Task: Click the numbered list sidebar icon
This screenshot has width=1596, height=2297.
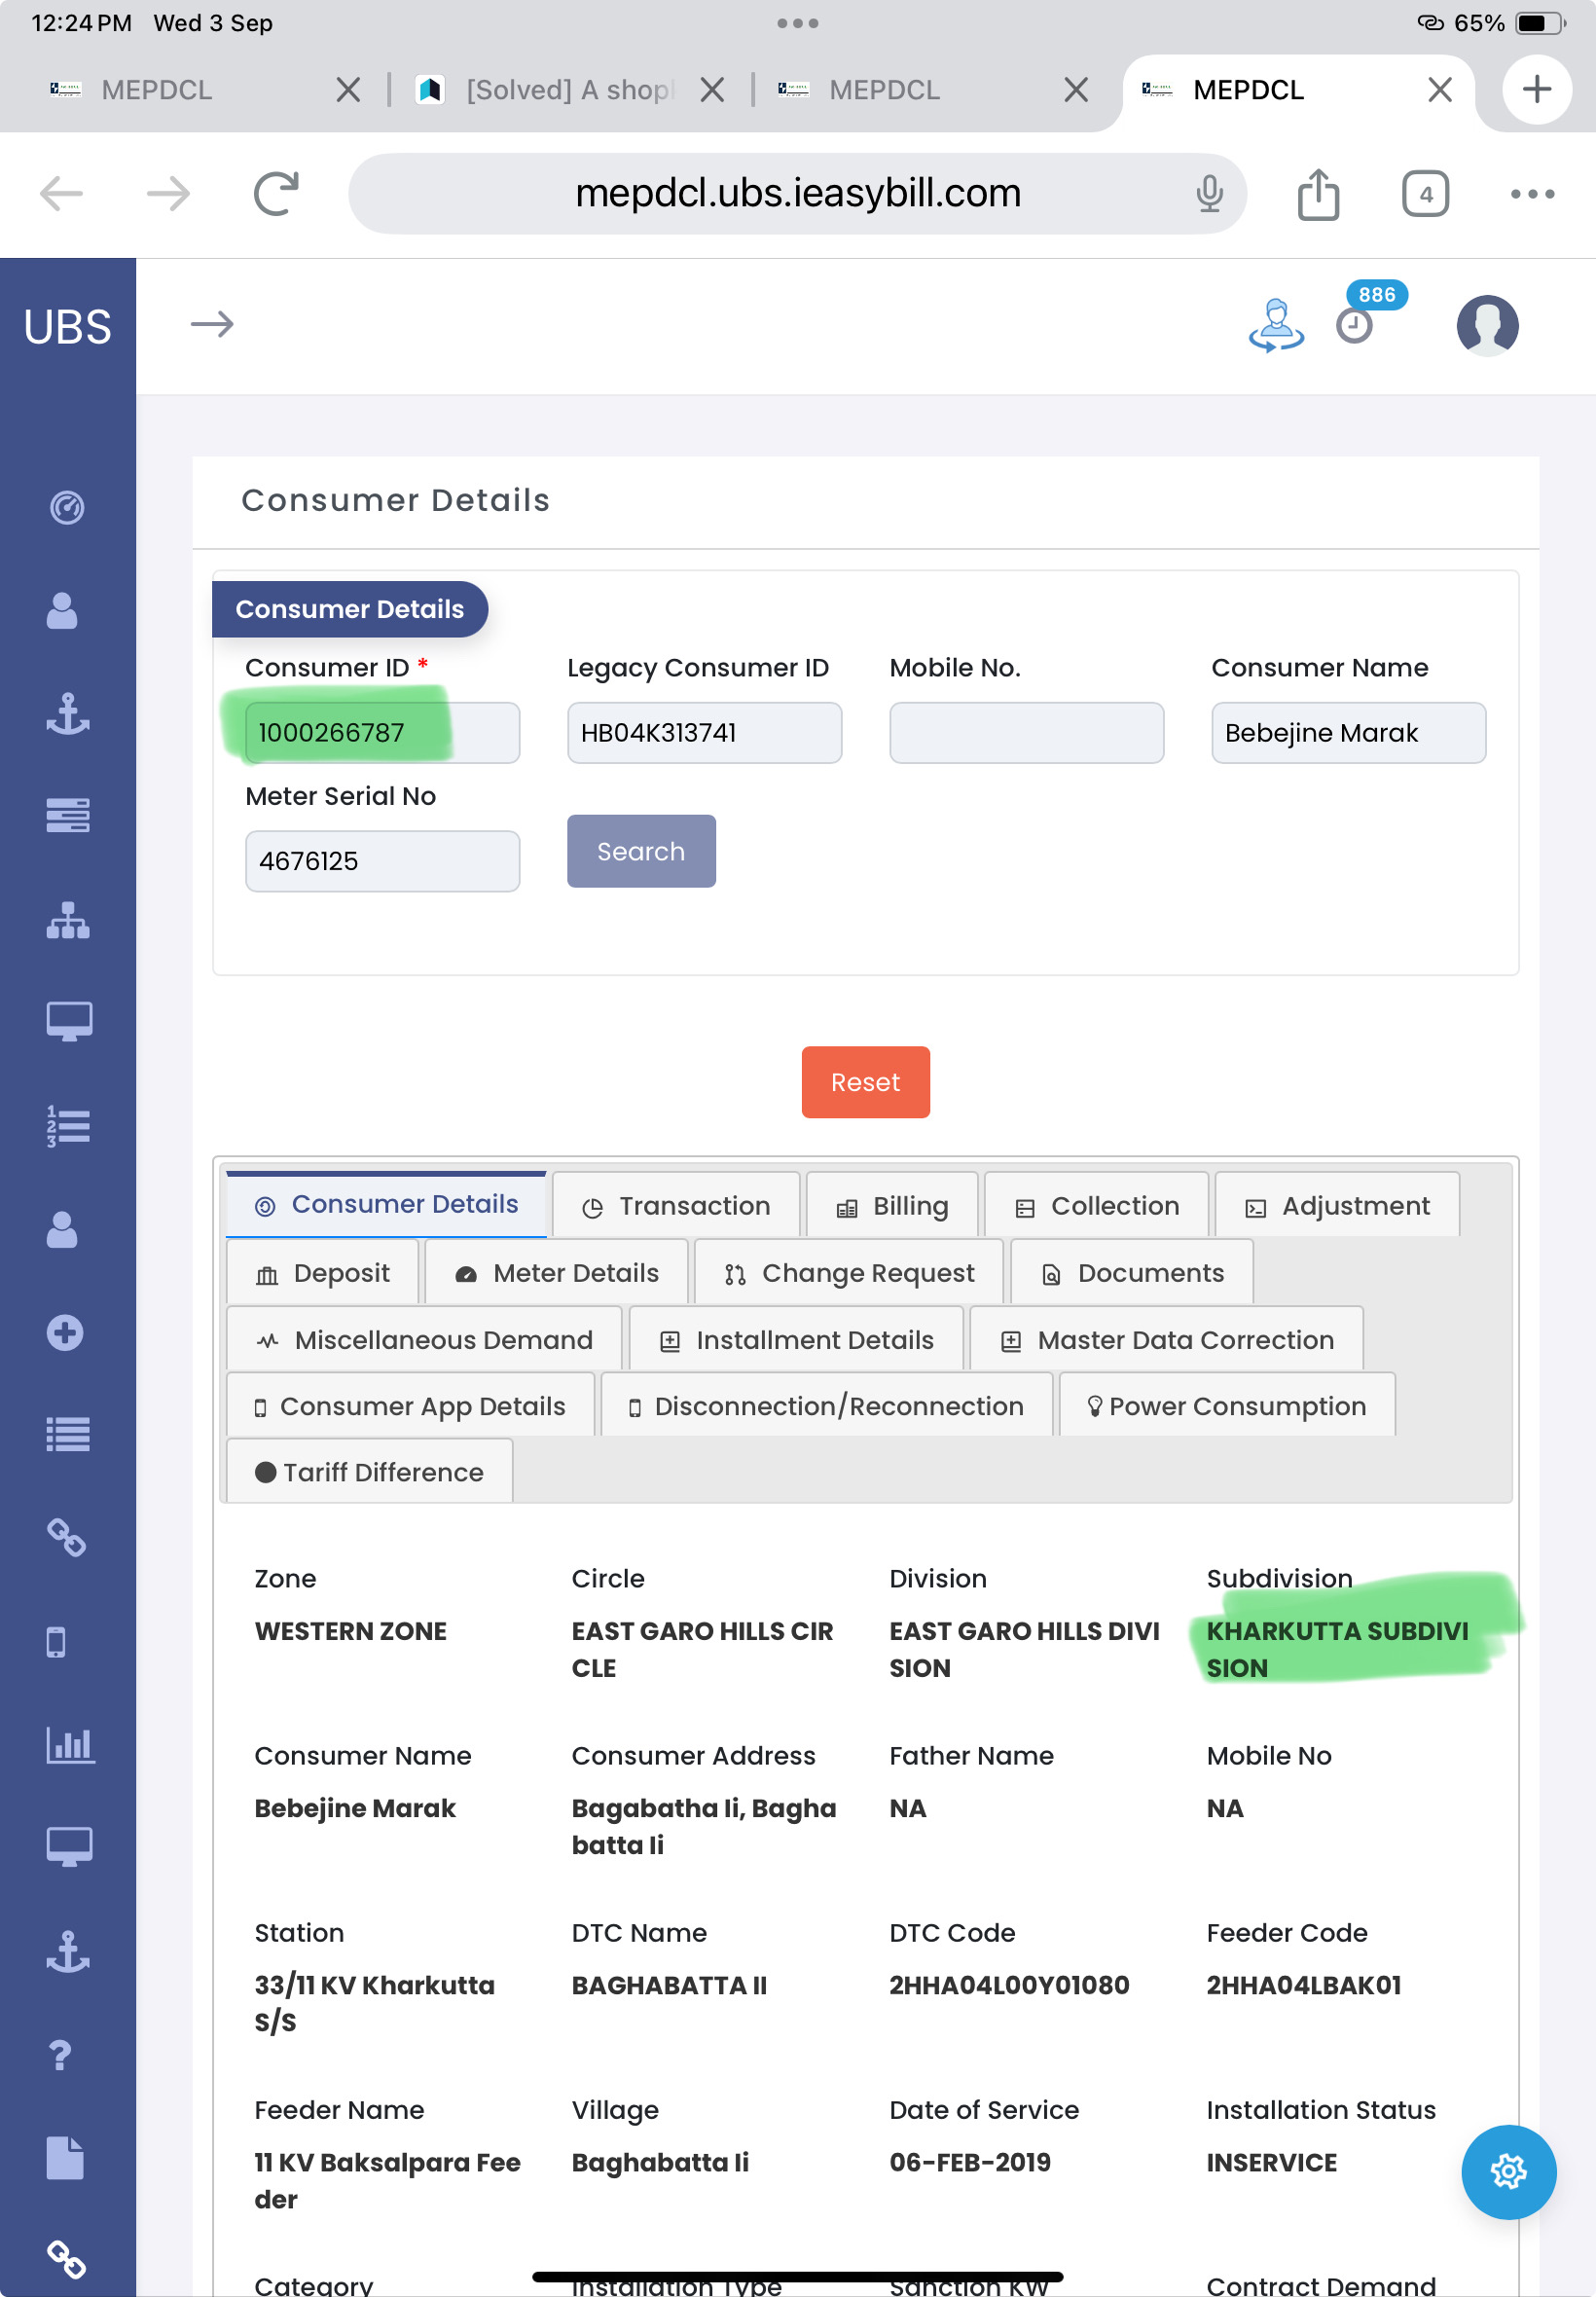Action: pyautogui.click(x=67, y=1126)
